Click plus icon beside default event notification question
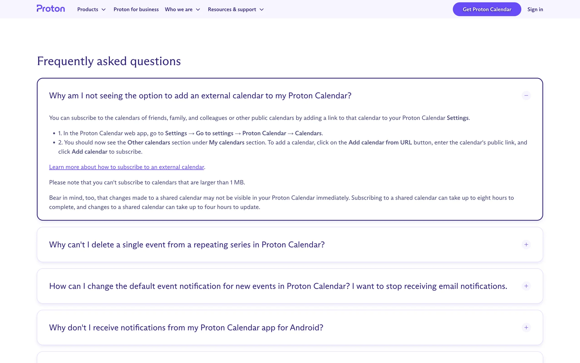580x363 pixels. pos(526,286)
